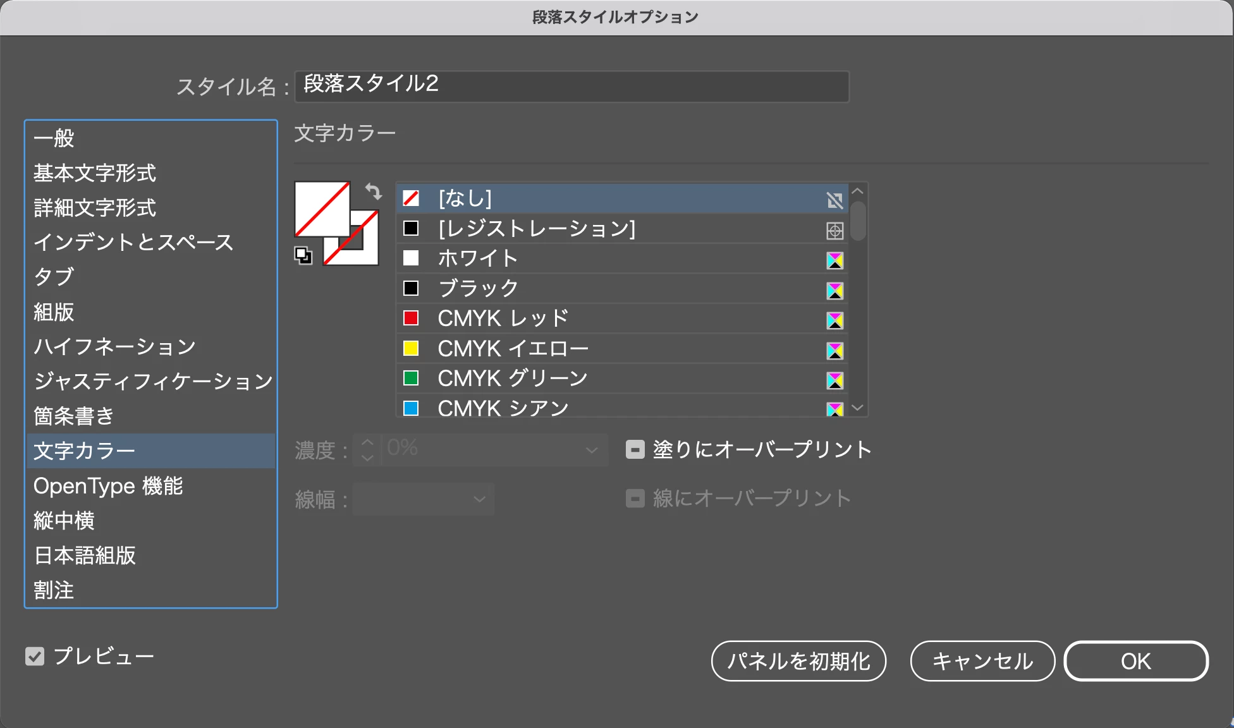Click the registration target icon in the swatch list
This screenshot has height=728, width=1234.
[x=834, y=231]
